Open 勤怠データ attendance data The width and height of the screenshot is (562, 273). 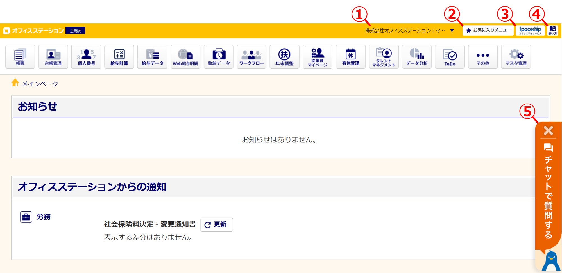pos(219,57)
